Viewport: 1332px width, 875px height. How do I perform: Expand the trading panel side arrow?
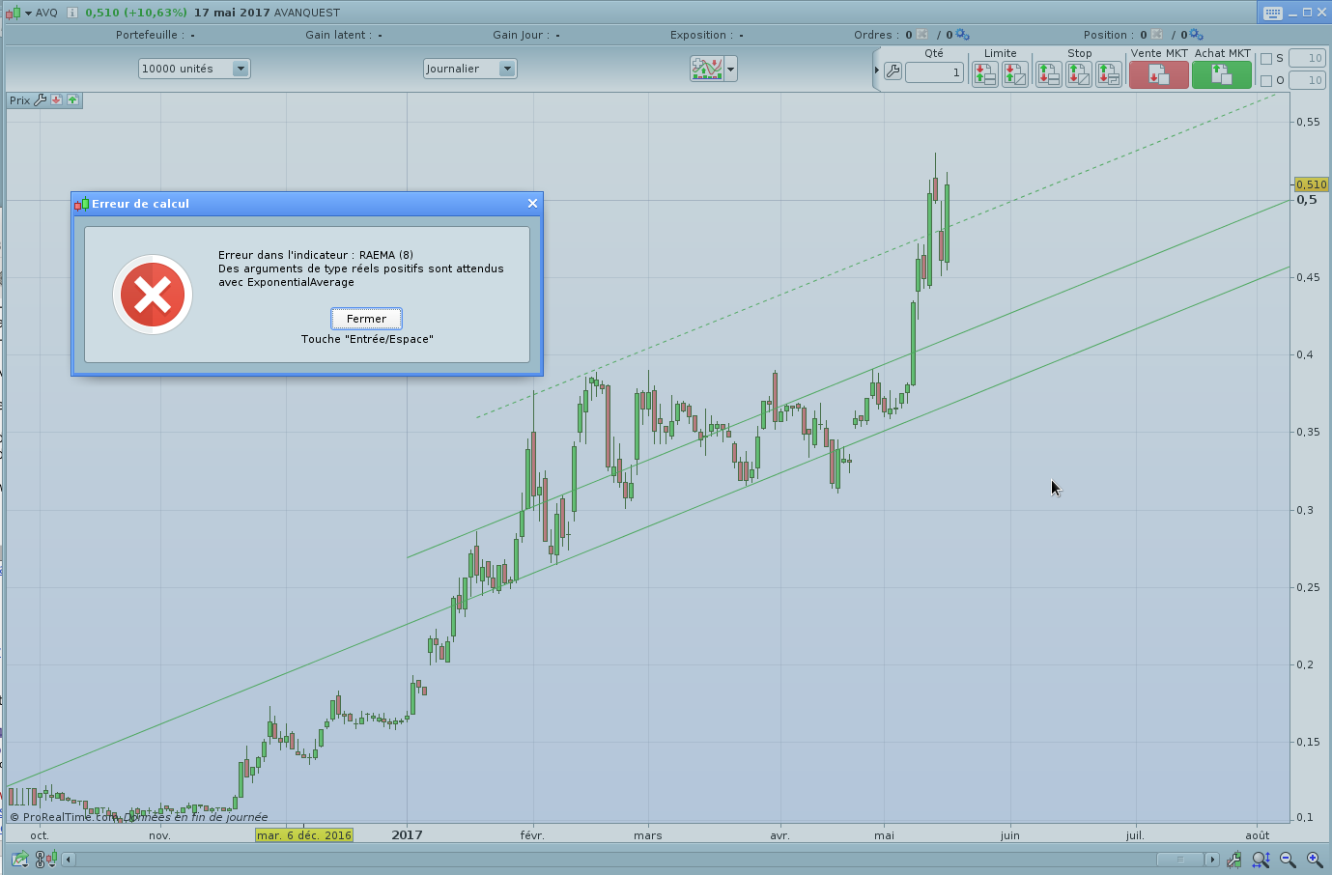[x=877, y=71]
